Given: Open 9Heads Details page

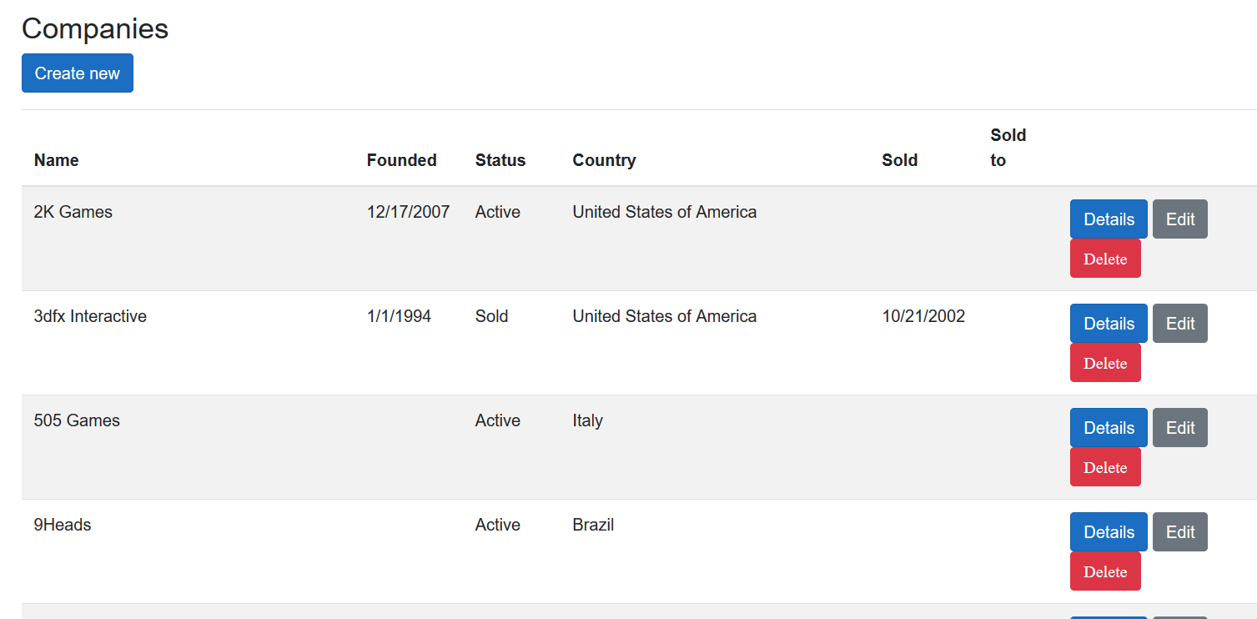Looking at the screenshot, I should coord(1108,532).
